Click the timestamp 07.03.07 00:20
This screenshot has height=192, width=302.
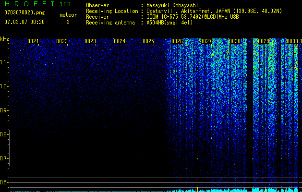coord(24,22)
